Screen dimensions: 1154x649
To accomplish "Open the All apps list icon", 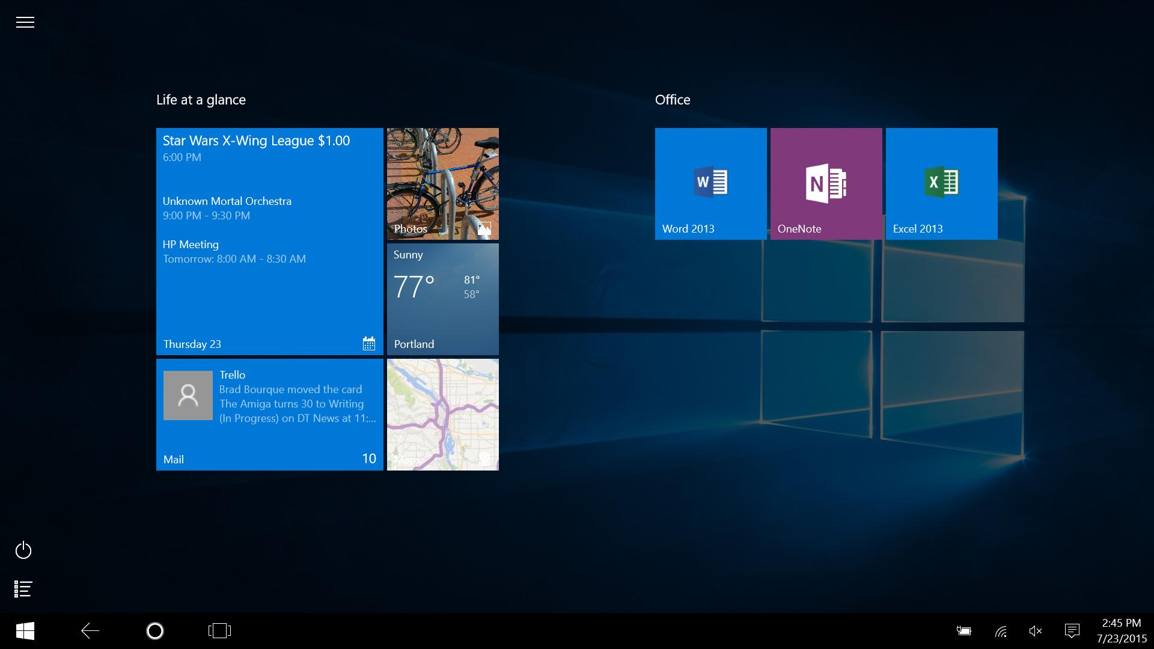I will click(x=23, y=589).
